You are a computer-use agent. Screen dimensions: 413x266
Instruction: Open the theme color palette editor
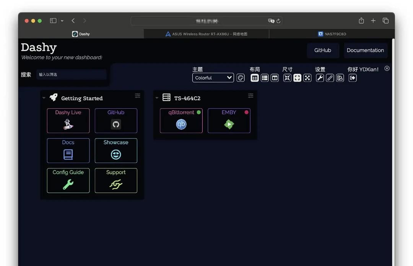click(241, 77)
